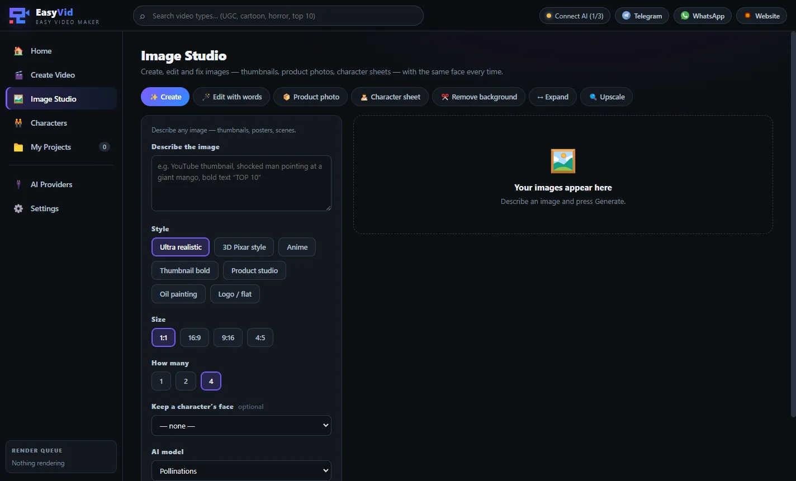Choose the Oil painting style
This screenshot has height=481, width=796.
tap(178, 294)
